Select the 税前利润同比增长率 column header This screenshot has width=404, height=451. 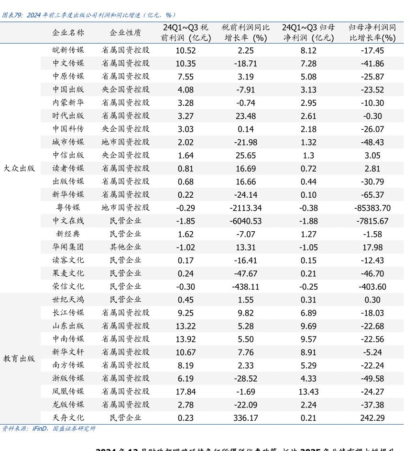(246, 33)
